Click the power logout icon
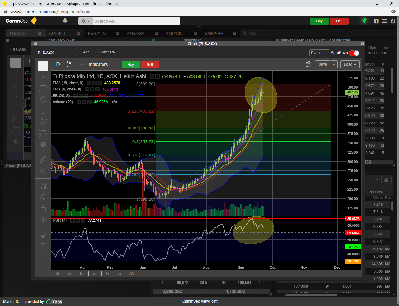 393,21
